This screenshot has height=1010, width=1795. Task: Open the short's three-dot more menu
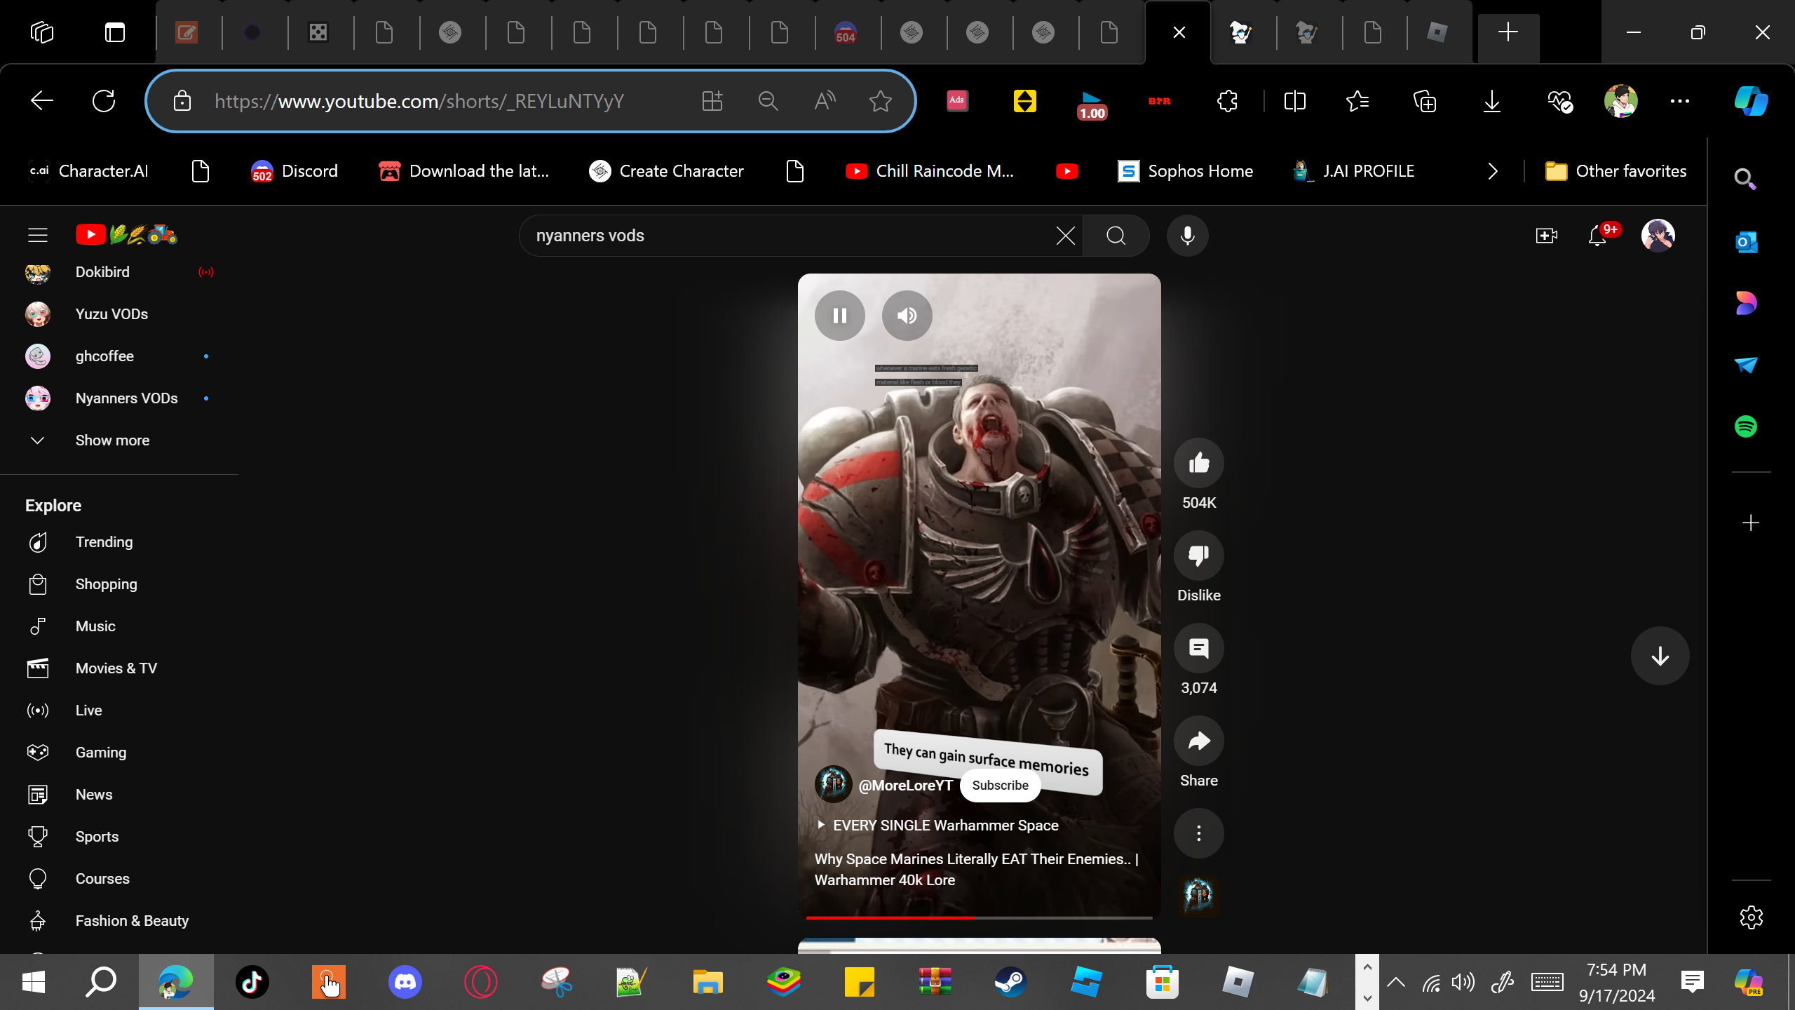[x=1199, y=833]
